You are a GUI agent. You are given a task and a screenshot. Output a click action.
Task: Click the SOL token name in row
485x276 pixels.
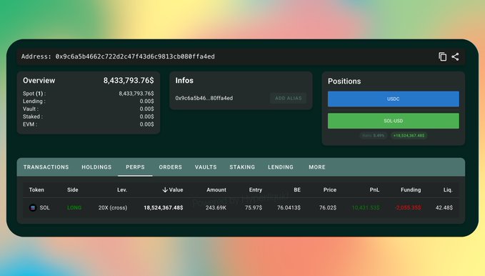44,208
